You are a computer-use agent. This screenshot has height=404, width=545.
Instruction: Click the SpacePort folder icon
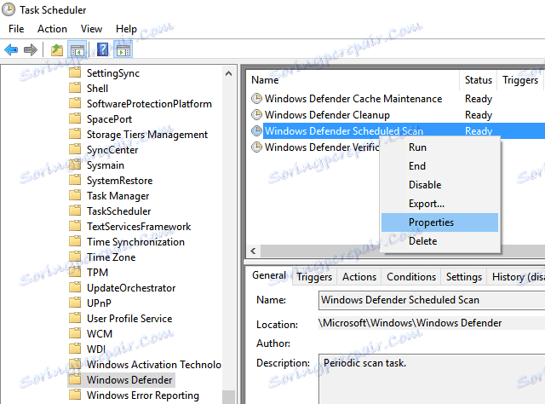pyautogui.click(x=75, y=118)
